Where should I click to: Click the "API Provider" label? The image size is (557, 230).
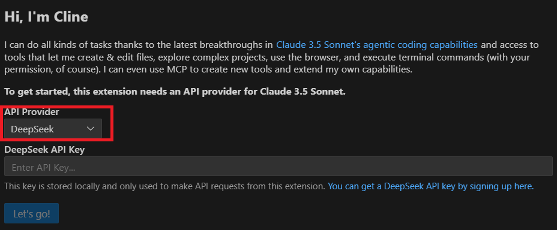click(x=32, y=112)
